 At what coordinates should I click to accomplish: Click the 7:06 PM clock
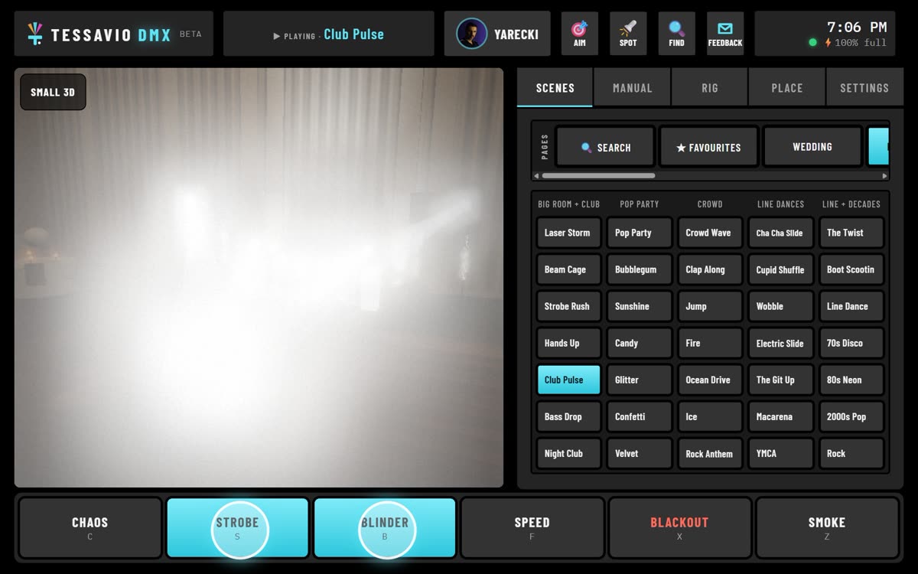pyautogui.click(x=857, y=27)
